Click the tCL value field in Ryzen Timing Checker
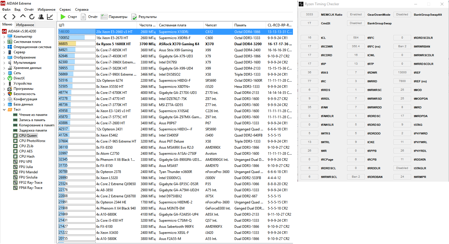Viewport: 449px width, 244px height. [309, 38]
